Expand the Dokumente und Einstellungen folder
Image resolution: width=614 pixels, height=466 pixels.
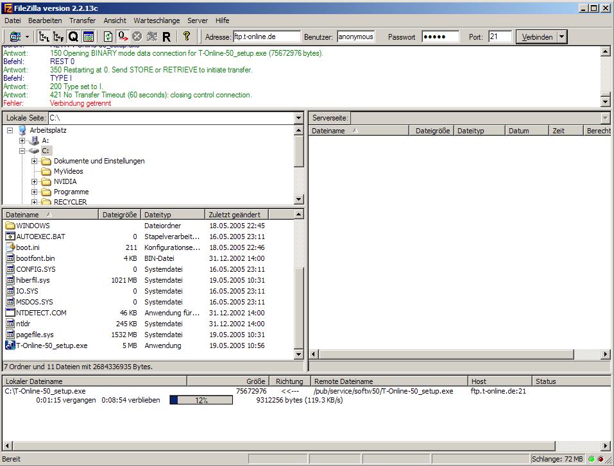35,161
